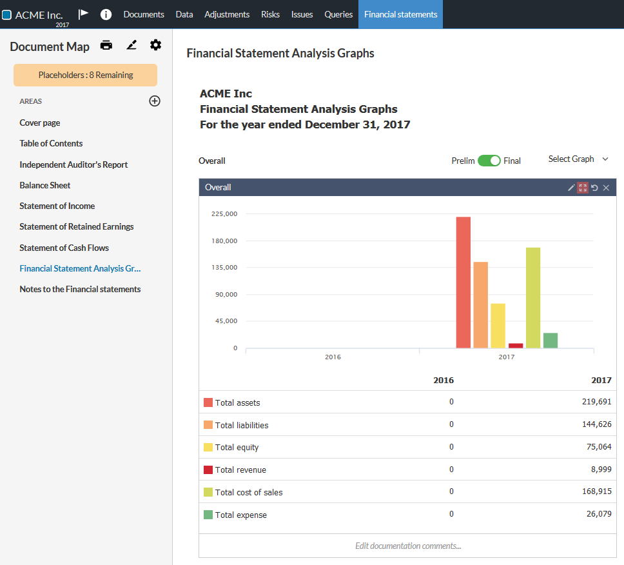The image size is (624, 565).
Task: Click the Edit documentation comments field
Action: 407,546
